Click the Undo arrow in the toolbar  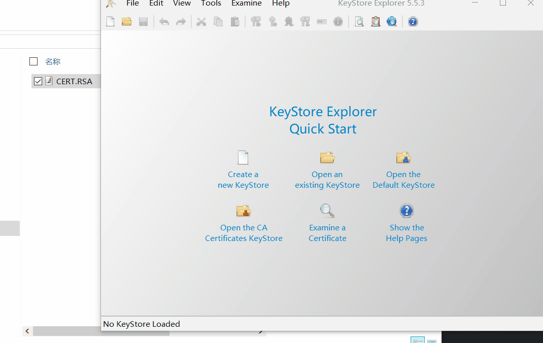pyautogui.click(x=164, y=22)
